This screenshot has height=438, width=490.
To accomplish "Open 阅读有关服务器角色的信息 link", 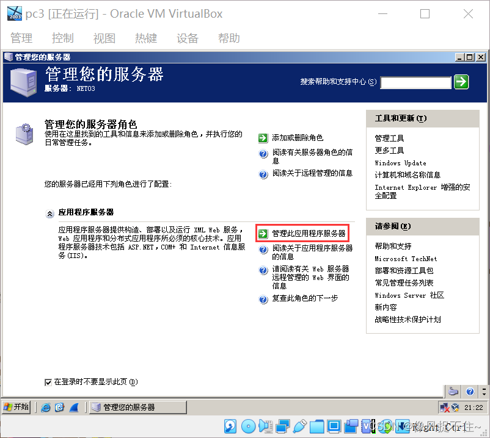I will click(x=312, y=156).
